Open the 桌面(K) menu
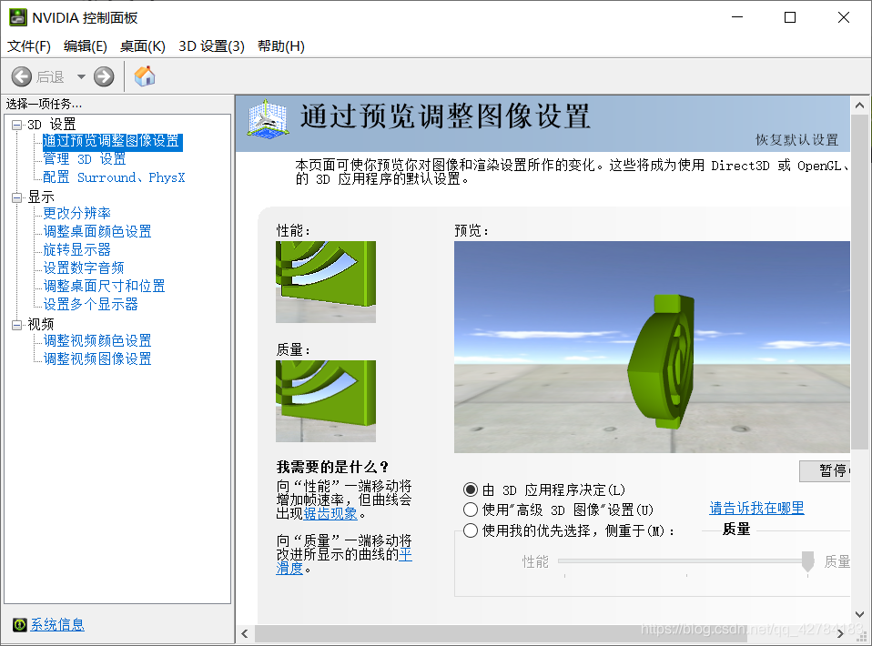Image resolution: width=872 pixels, height=646 pixels. (x=142, y=46)
